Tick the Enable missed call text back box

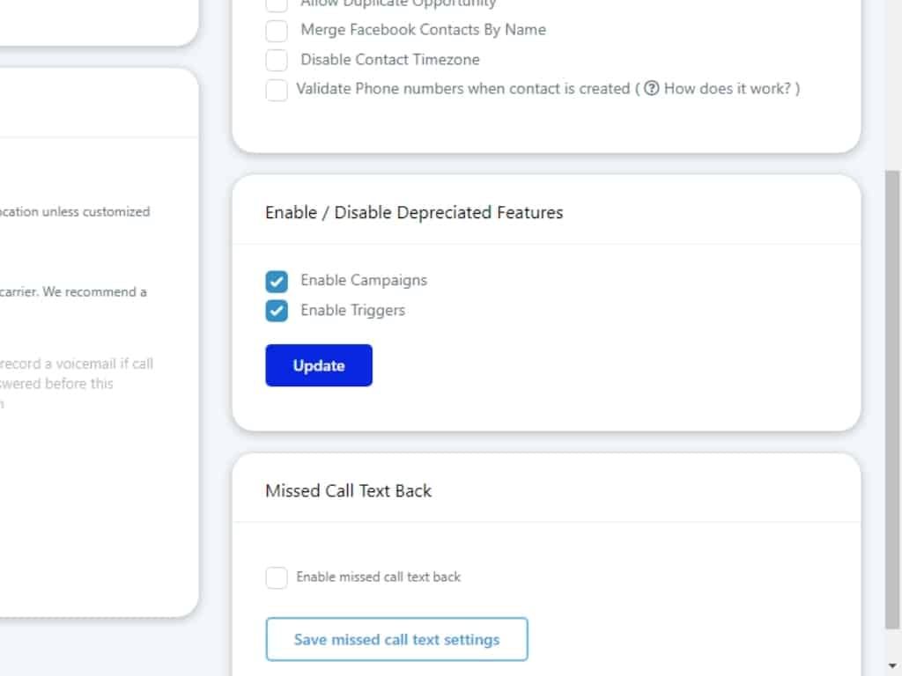[x=277, y=577]
